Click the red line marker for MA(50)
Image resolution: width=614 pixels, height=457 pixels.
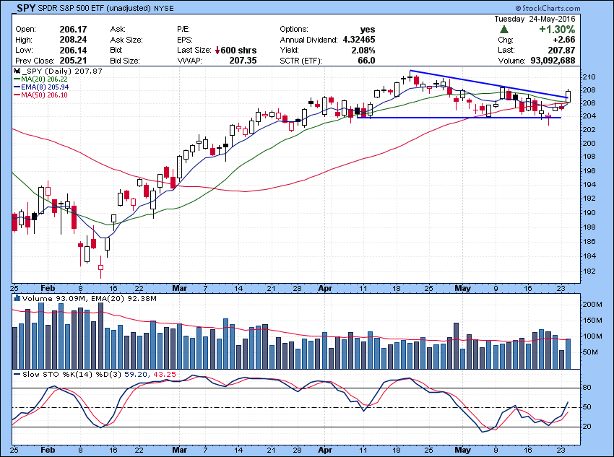click(x=17, y=95)
